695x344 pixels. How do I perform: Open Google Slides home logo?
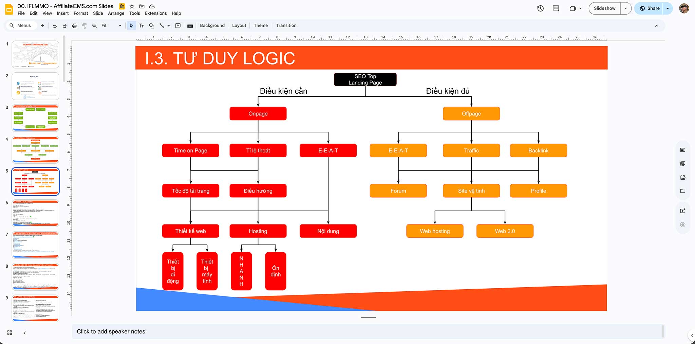click(x=9, y=10)
